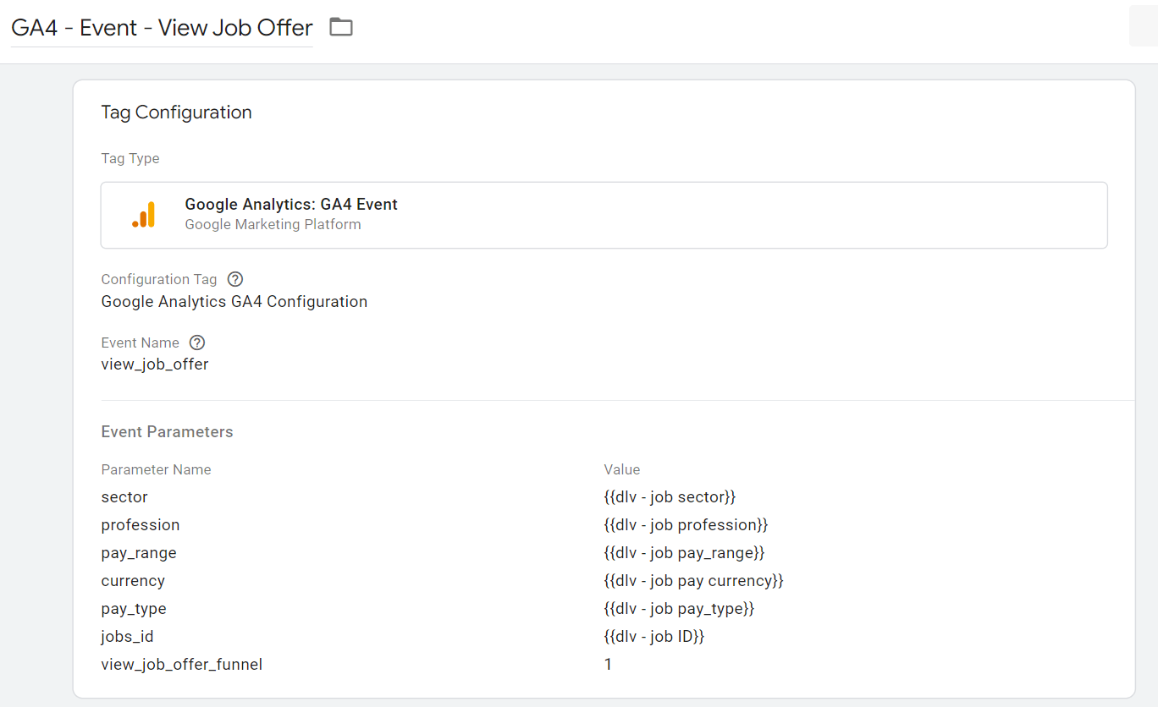This screenshot has width=1158, height=707.
Task: Select the sector parameter name
Action: point(124,497)
